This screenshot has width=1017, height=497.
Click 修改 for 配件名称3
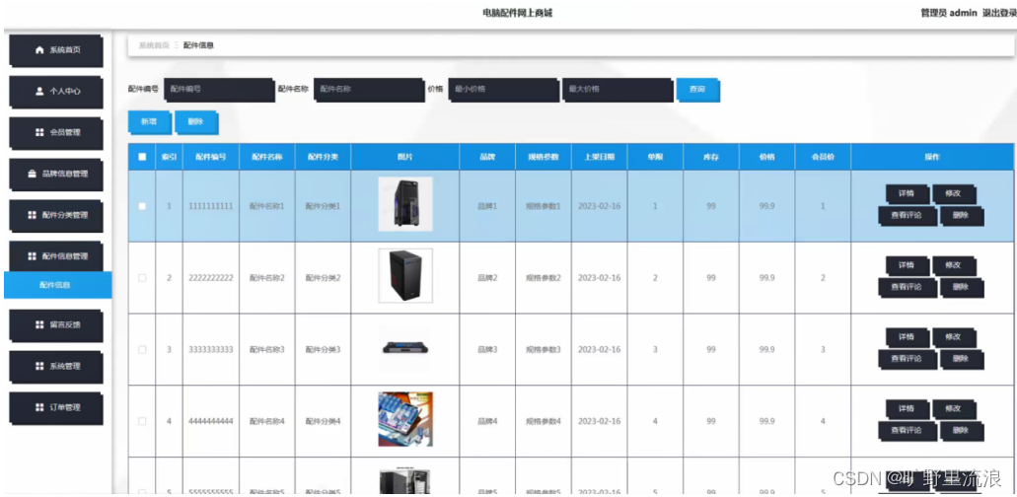pyautogui.click(x=954, y=337)
